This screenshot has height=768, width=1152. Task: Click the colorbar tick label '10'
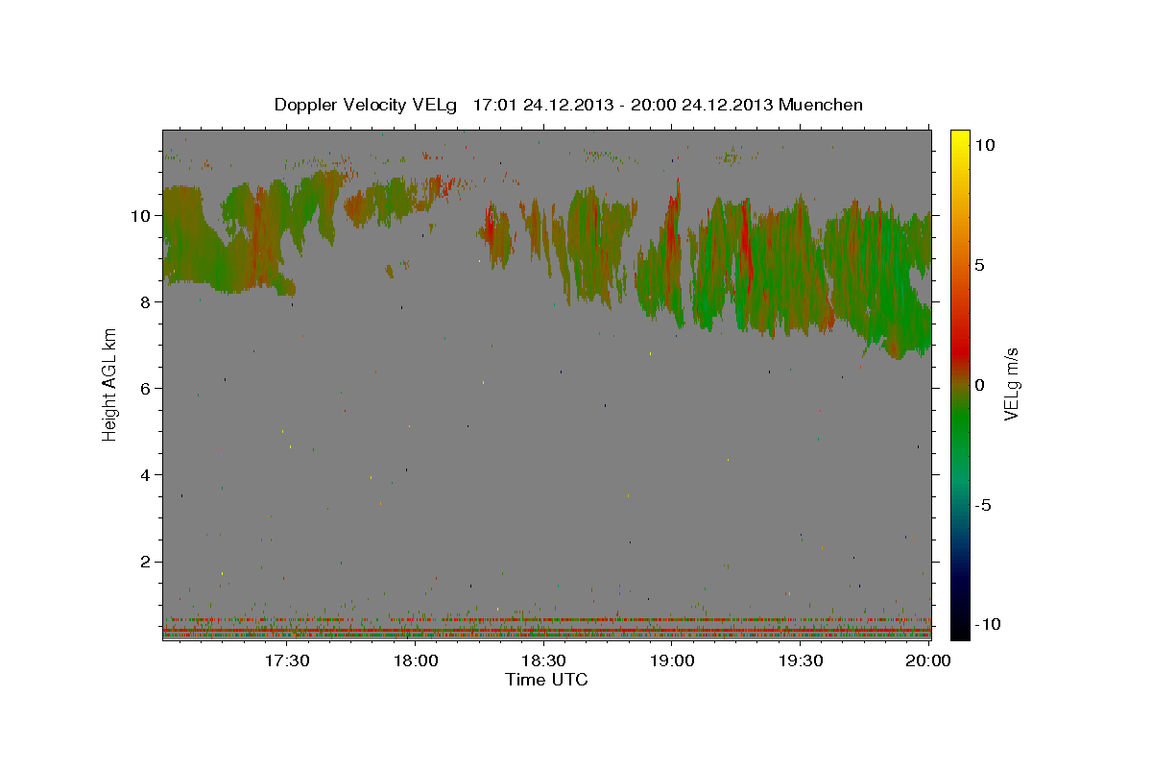(985, 145)
